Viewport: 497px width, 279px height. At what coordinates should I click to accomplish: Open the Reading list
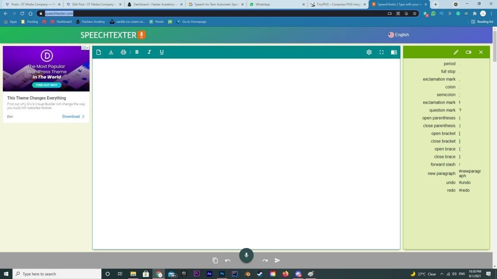coord(482,22)
